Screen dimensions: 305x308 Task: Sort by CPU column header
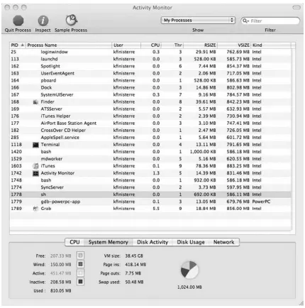point(151,45)
